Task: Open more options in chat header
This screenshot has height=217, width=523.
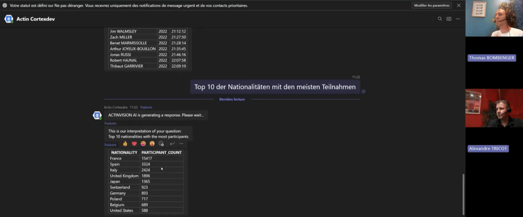Action: [x=458, y=19]
